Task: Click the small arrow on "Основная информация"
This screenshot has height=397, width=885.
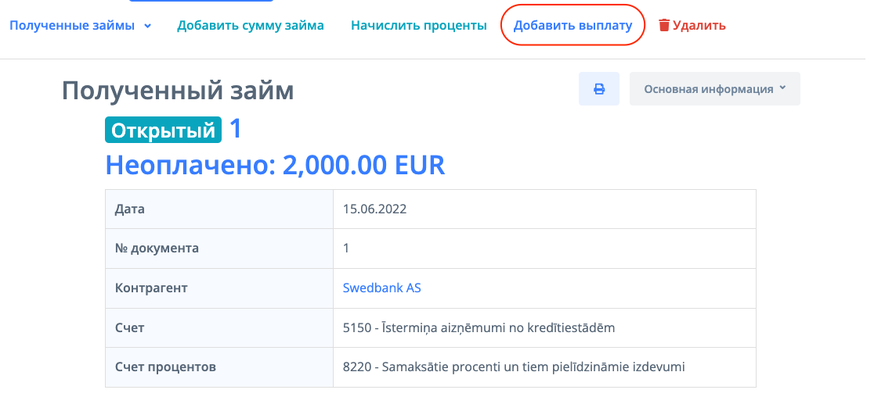Action: (782, 88)
